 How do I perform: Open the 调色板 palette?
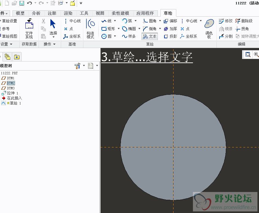click(209, 29)
